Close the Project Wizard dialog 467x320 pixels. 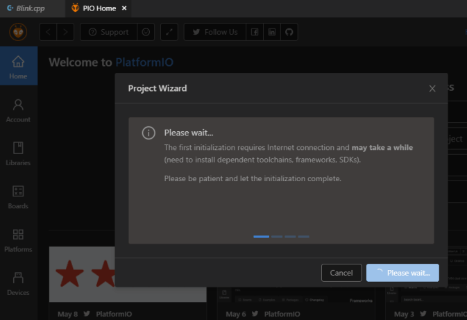432,88
